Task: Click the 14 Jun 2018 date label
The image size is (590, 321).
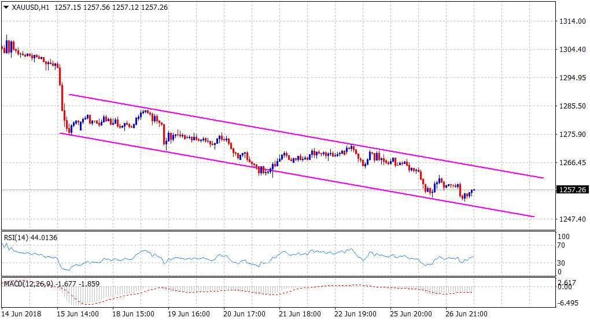Action: click(x=23, y=315)
